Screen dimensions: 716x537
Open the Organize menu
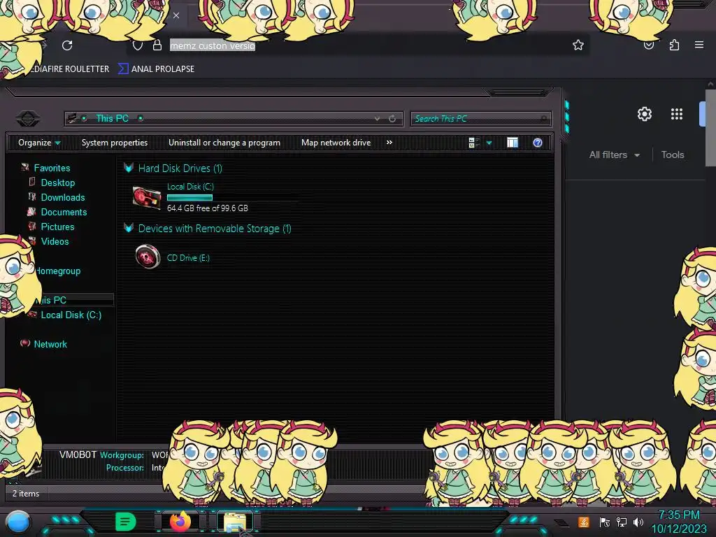pos(39,143)
